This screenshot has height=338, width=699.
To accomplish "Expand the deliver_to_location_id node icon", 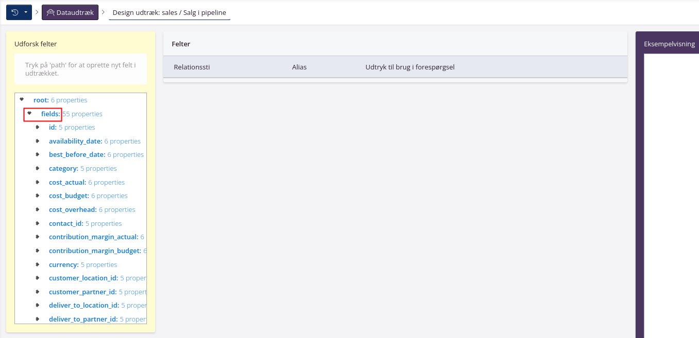I will 37,305.
